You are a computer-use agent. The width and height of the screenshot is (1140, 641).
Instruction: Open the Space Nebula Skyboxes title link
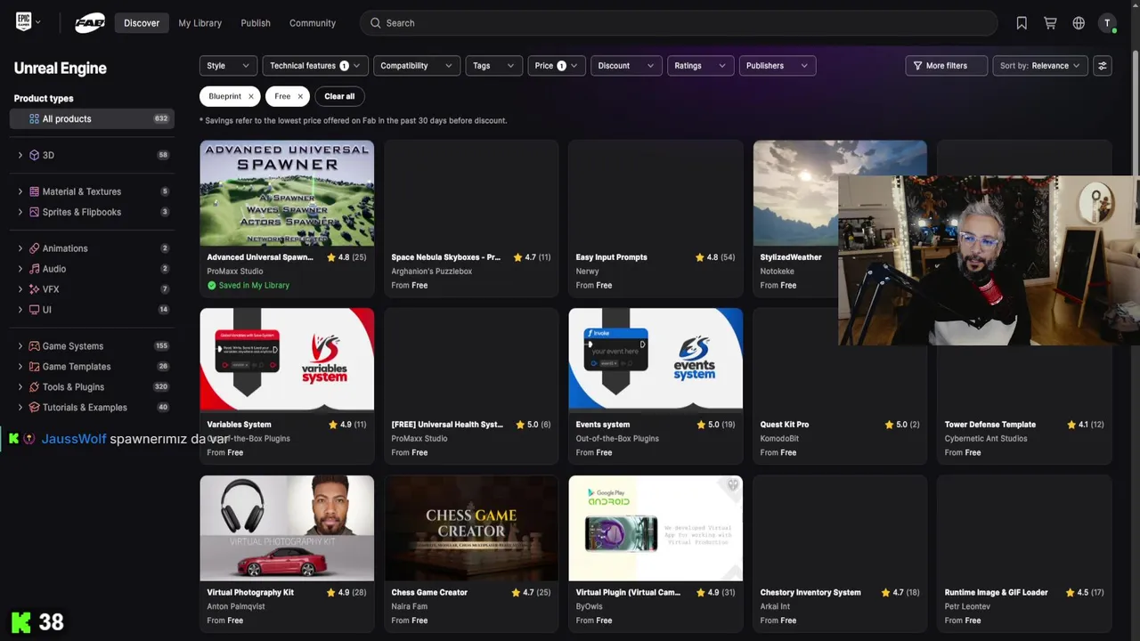pyautogui.click(x=446, y=257)
